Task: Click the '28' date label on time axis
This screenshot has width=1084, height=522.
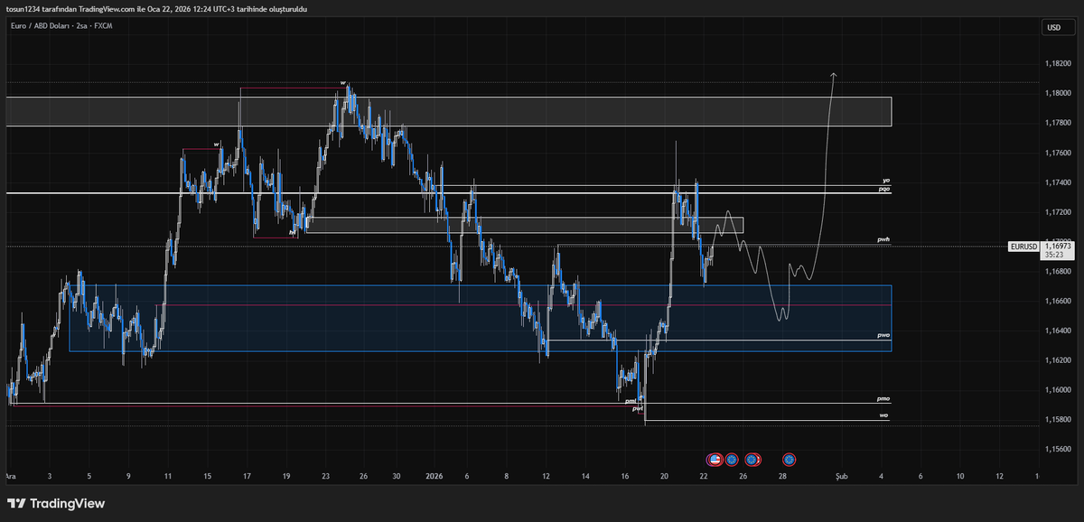Action: [783, 475]
